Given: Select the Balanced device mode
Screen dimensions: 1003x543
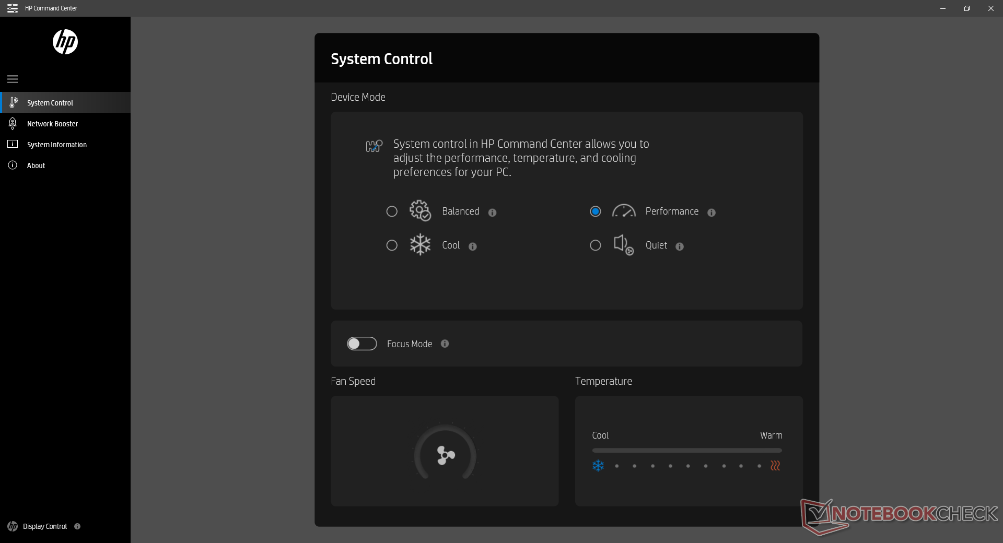Looking at the screenshot, I should (x=392, y=211).
